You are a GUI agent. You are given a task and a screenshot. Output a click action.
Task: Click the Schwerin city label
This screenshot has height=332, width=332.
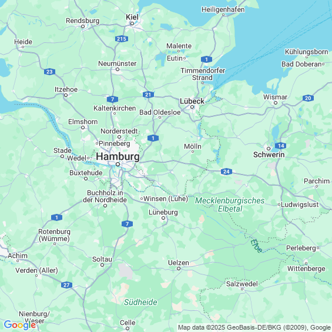[269, 155]
